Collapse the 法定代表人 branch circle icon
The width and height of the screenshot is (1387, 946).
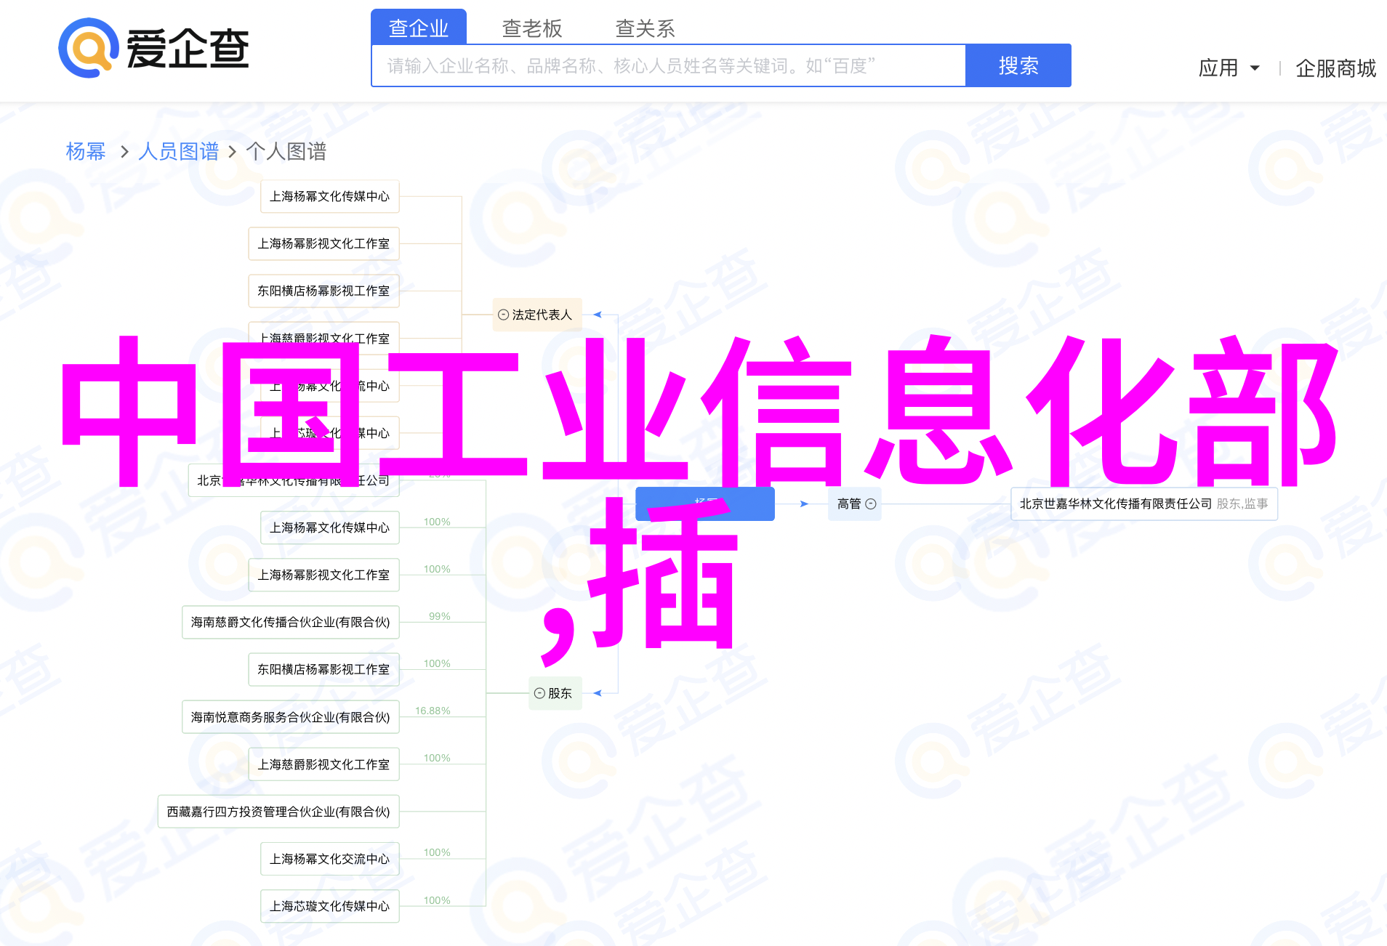[x=503, y=315]
